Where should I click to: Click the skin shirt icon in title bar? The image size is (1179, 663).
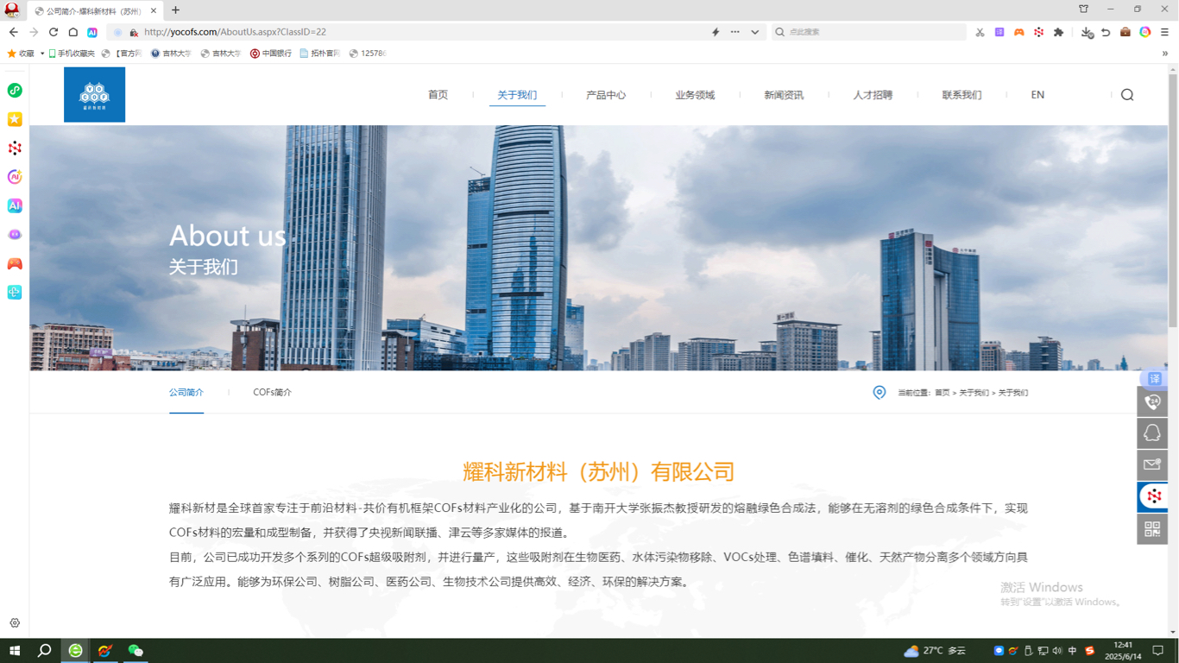[1084, 9]
